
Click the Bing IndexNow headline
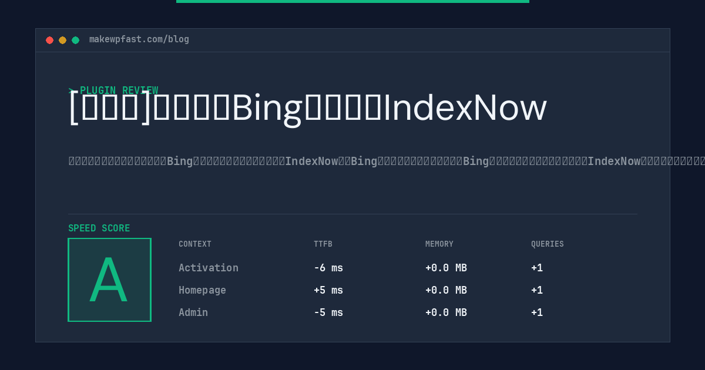click(x=308, y=108)
